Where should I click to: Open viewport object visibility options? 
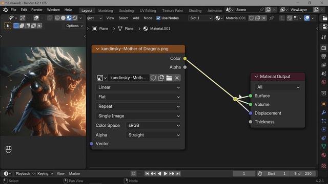pyautogui.click(x=13, y=18)
